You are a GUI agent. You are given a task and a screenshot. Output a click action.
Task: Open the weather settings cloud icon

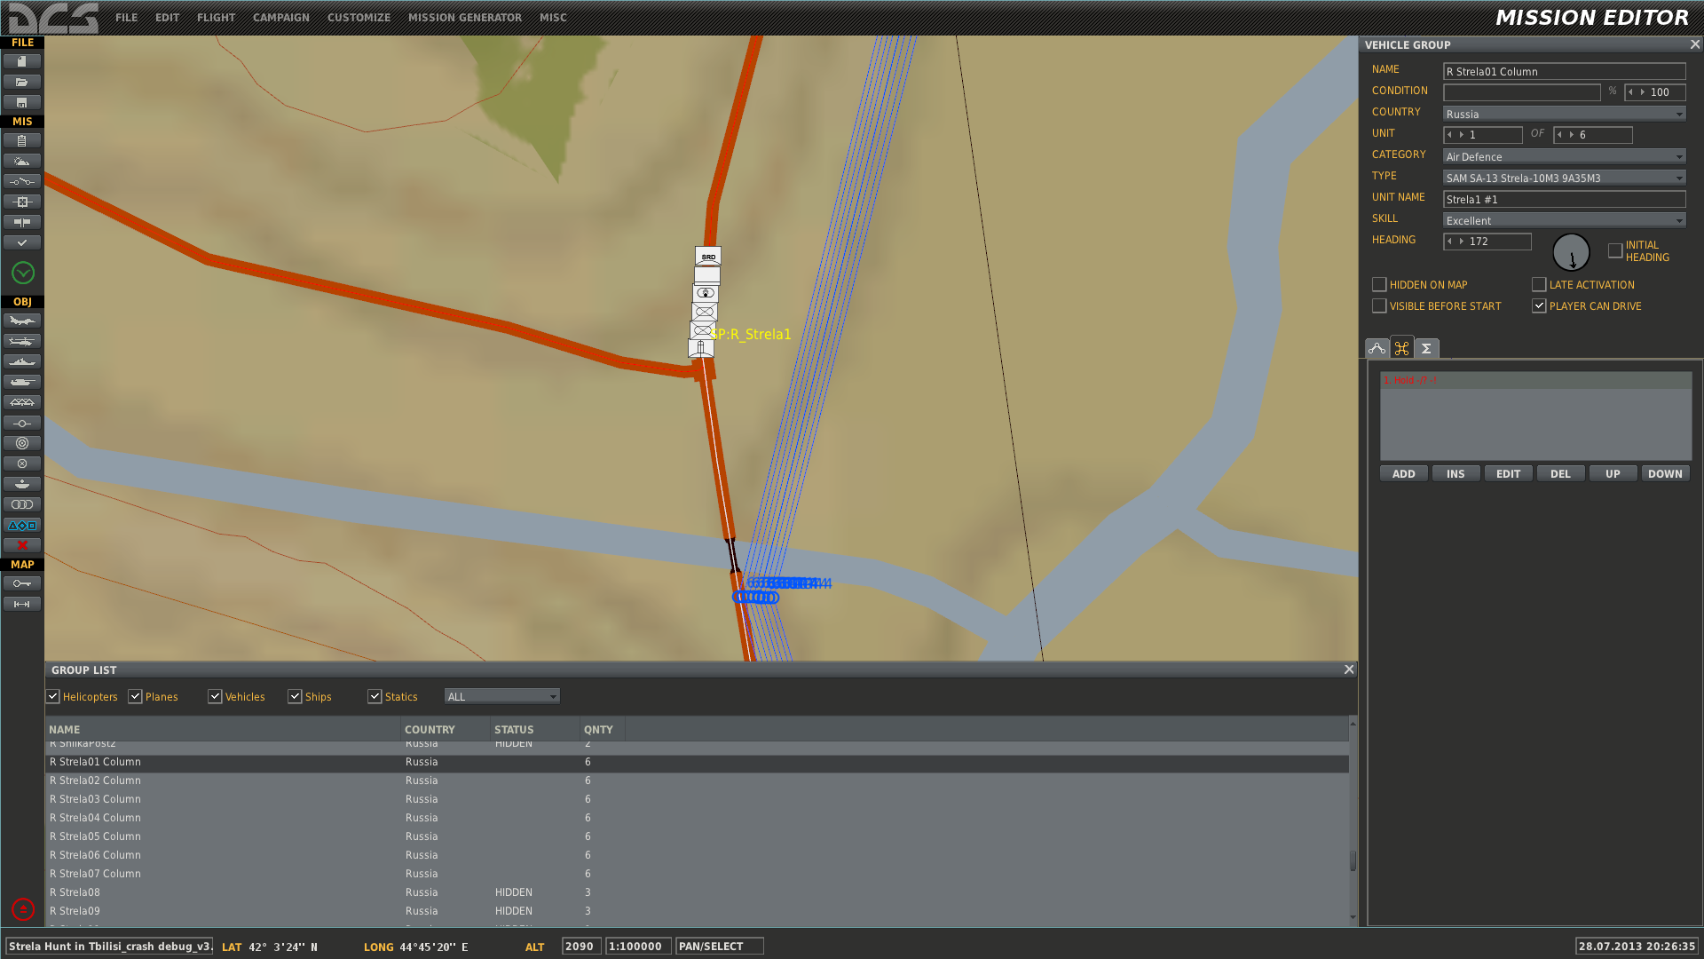tap(22, 161)
